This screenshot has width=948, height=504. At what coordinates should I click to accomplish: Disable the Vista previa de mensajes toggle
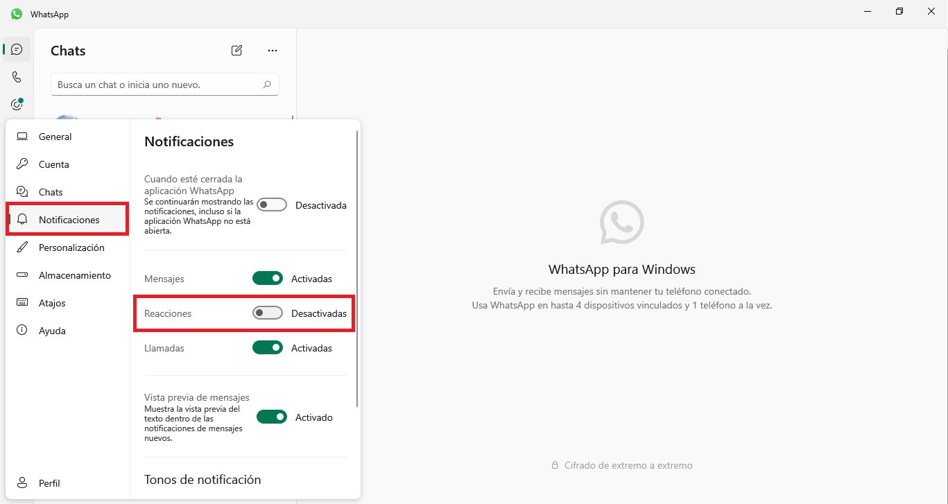[272, 417]
